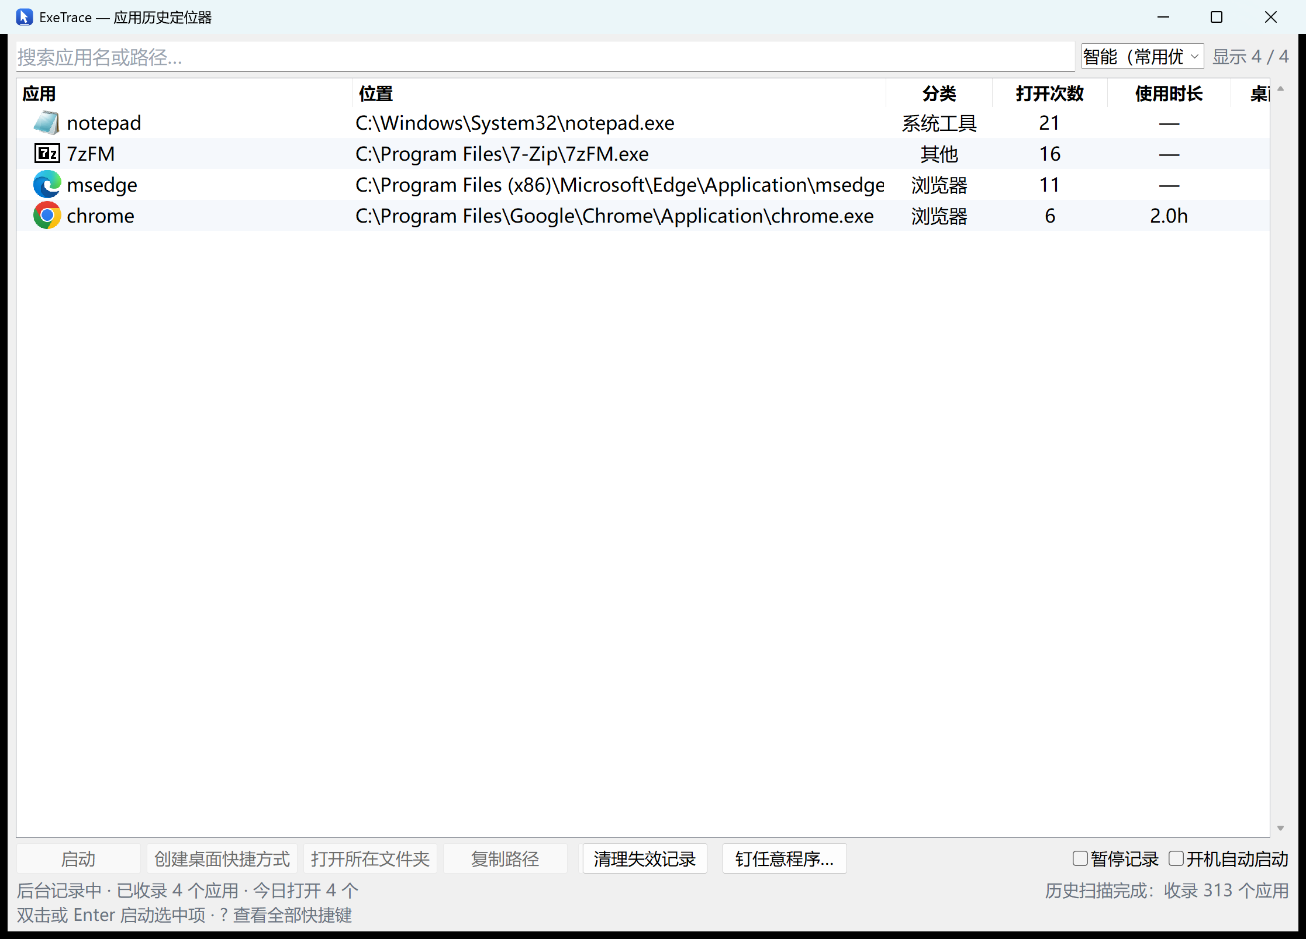Click the 复制路径 button
This screenshot has width=1306, height=939.
tap(505, 858)
